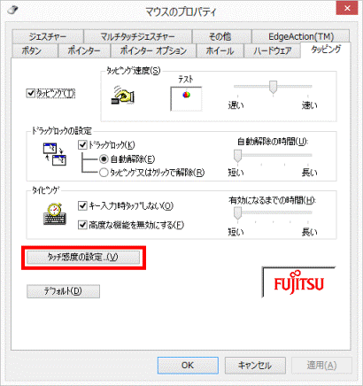Image resolution: width=363 pixels, height=386 pixels.
Task: Select the 自動解除(E) radio button
Action: (x=104, y=159)
